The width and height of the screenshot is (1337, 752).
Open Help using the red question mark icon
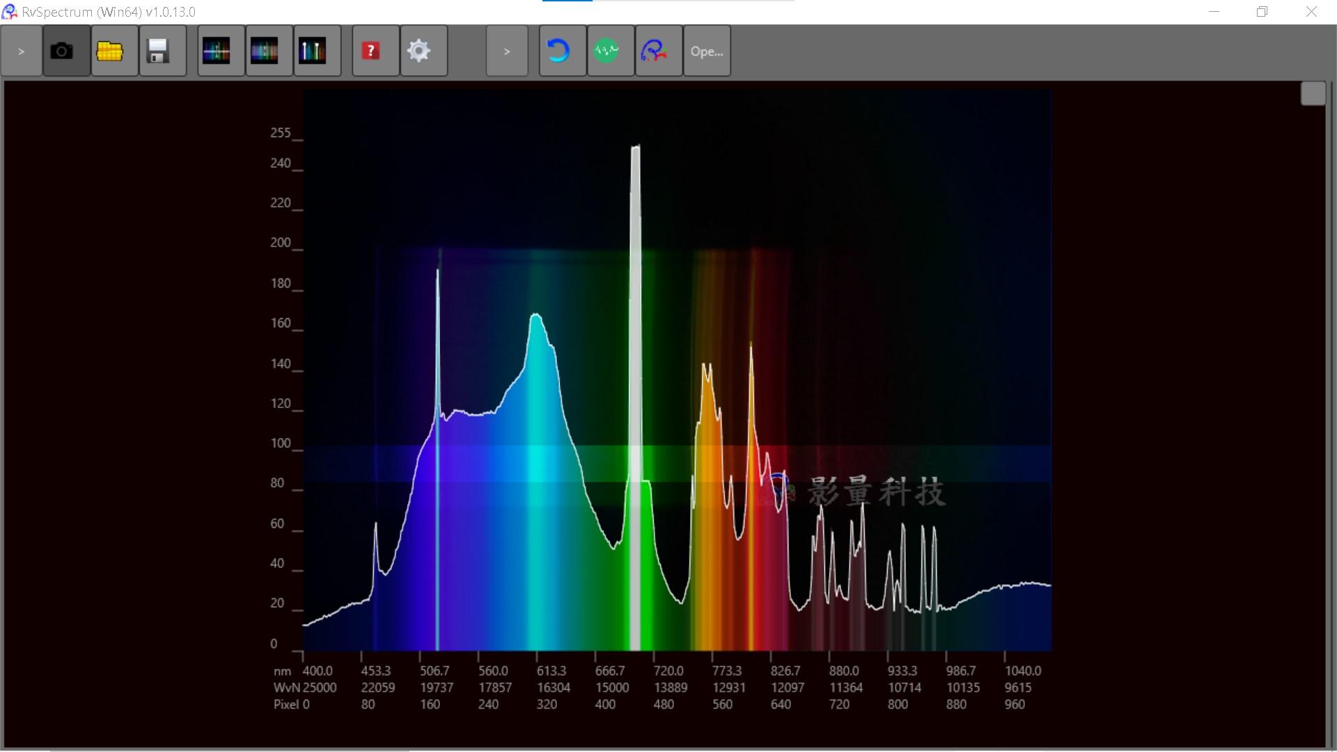coord(370,50)
